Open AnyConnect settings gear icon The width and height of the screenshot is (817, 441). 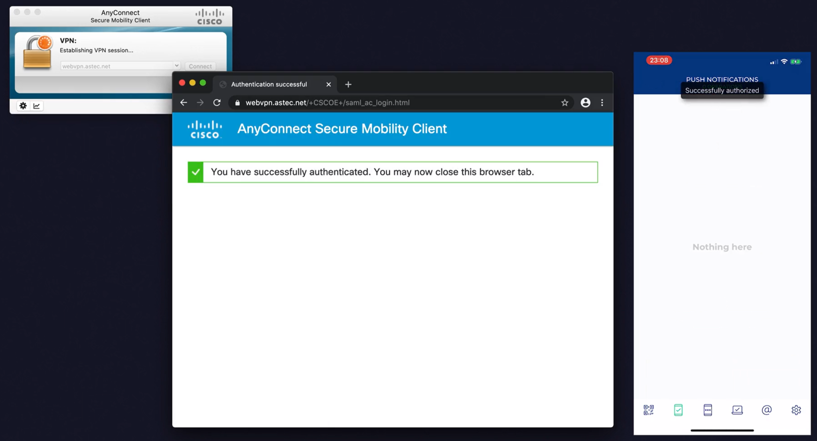click(23, 106)
